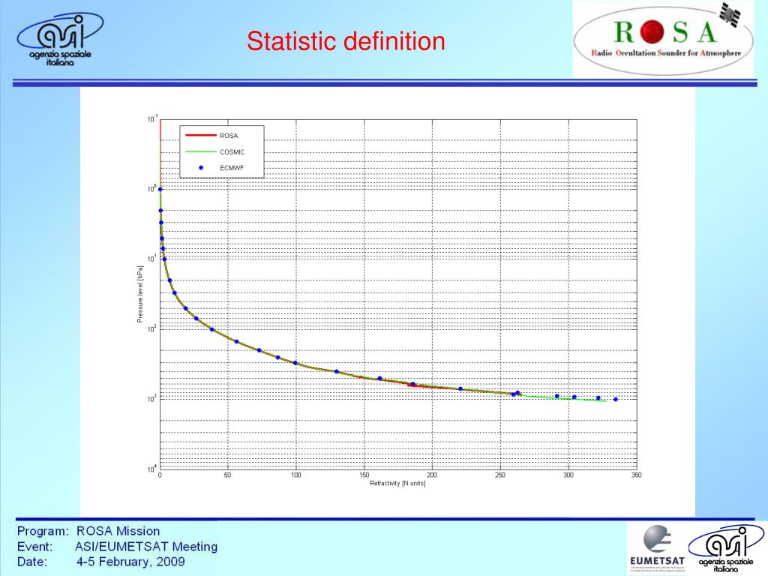Click the satellite icon on the ROSA logo
768x576 pixels.
tap(730, 14)
